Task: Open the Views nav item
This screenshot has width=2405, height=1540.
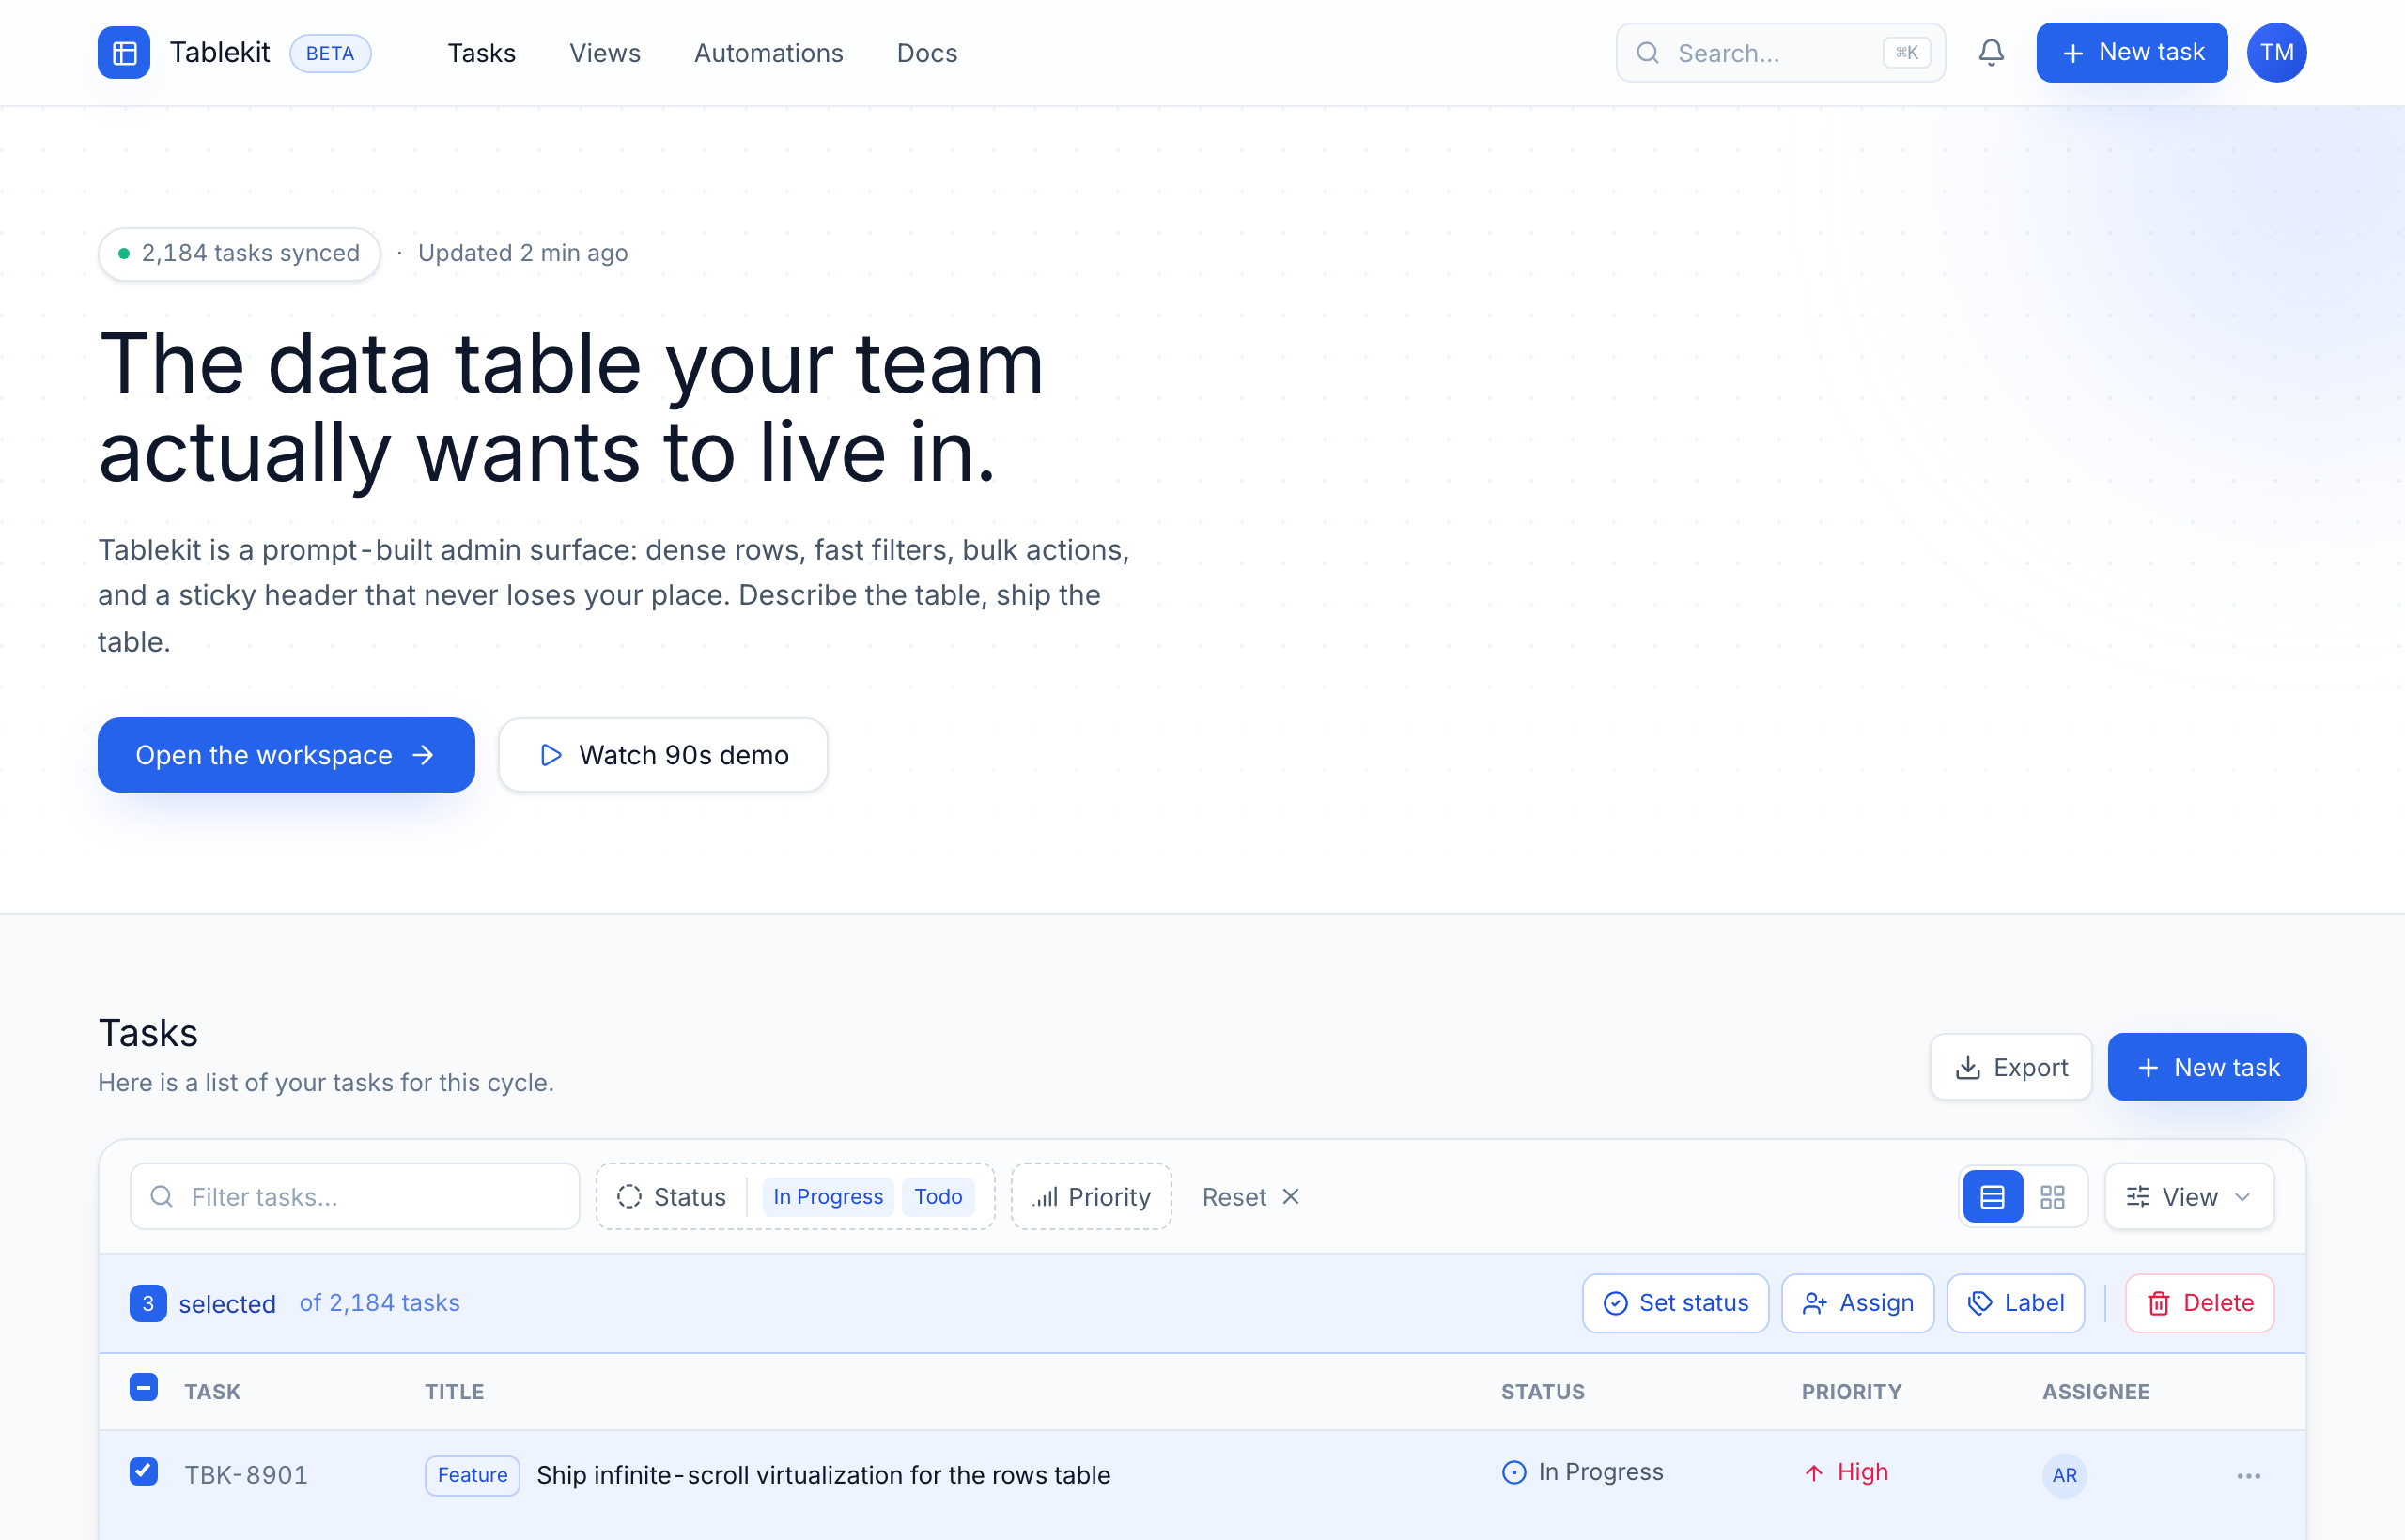Action: click(x=604, y=53)
